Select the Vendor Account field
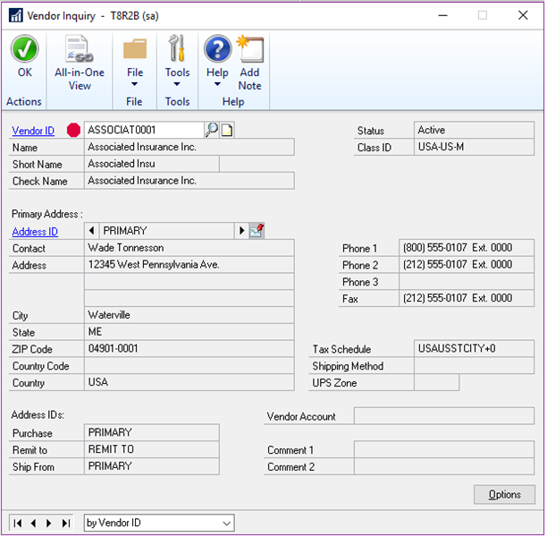The width and height of the screenshot is (547, 537). (443, 416)
